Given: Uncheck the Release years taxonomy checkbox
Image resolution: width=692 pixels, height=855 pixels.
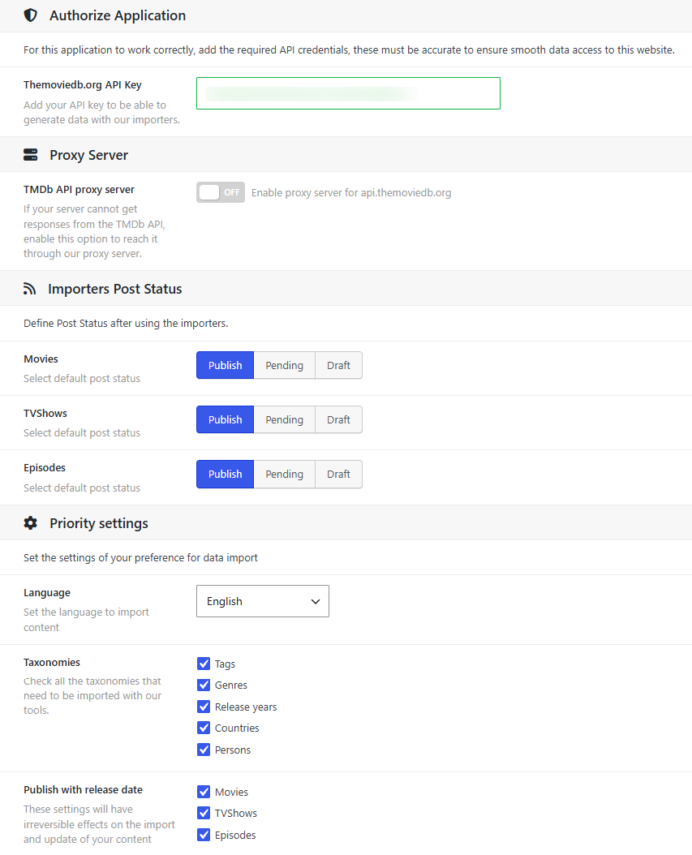Looking at the screenshot, I should pyautogui.click(x=204, y=707).
